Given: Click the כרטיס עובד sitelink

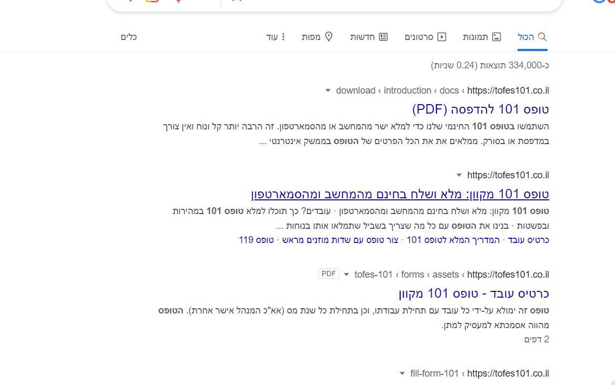Looking at the screenshot, I should (528, 240).
